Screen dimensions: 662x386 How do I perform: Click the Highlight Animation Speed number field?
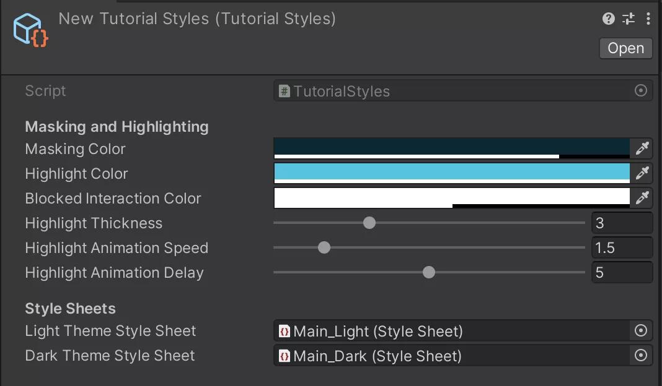coord(622,247)
